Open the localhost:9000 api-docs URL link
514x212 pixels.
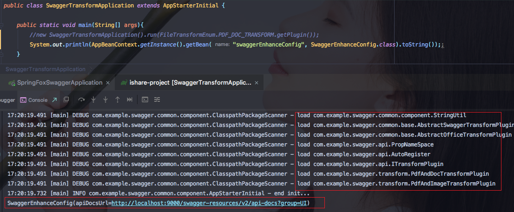[x=209, y=203]
